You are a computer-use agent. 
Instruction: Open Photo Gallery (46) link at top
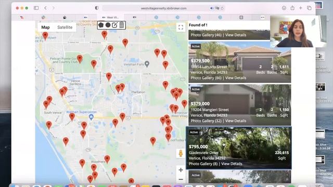pos(206,35)
